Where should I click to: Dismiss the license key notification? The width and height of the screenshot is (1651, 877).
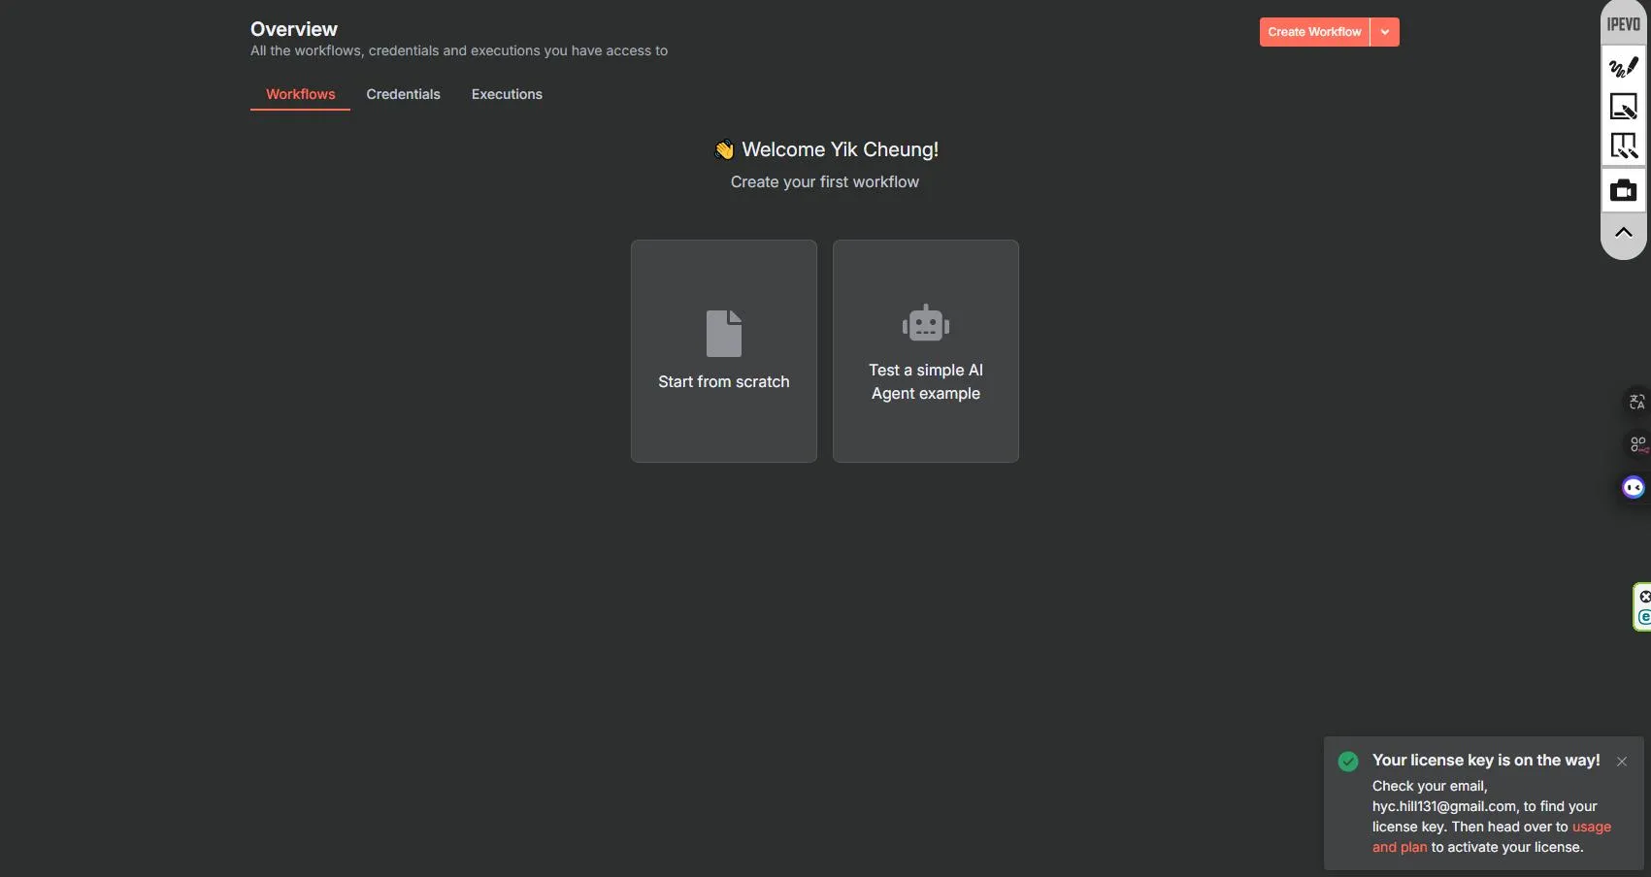[1621, 762]
